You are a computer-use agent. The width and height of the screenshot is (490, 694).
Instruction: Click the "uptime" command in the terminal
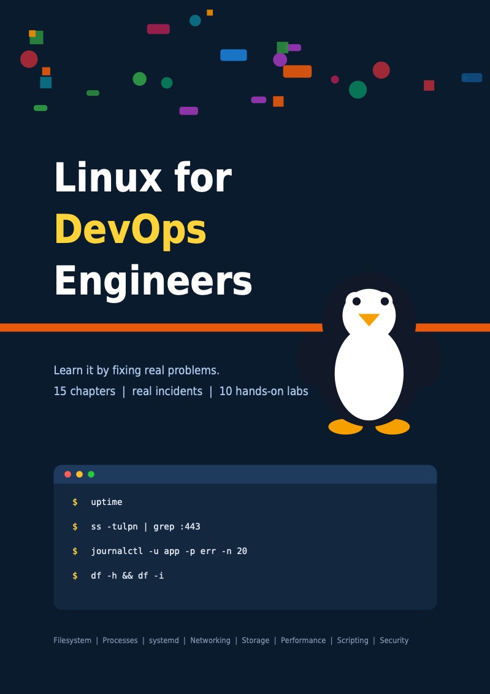tap(107, 502)
